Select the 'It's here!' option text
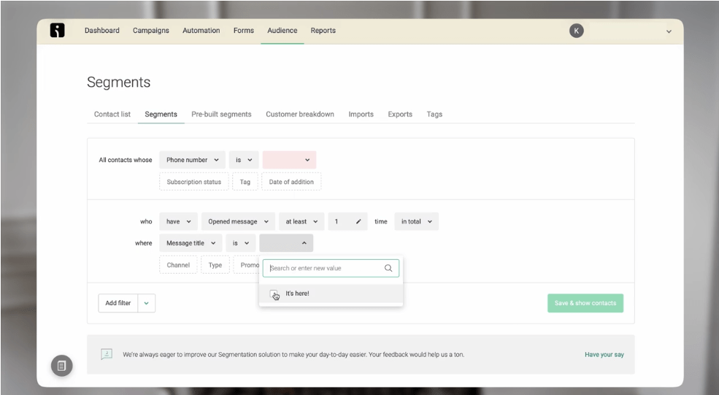Image resolution: width=719 pixels, height=395 pixels. pos(297,294)
